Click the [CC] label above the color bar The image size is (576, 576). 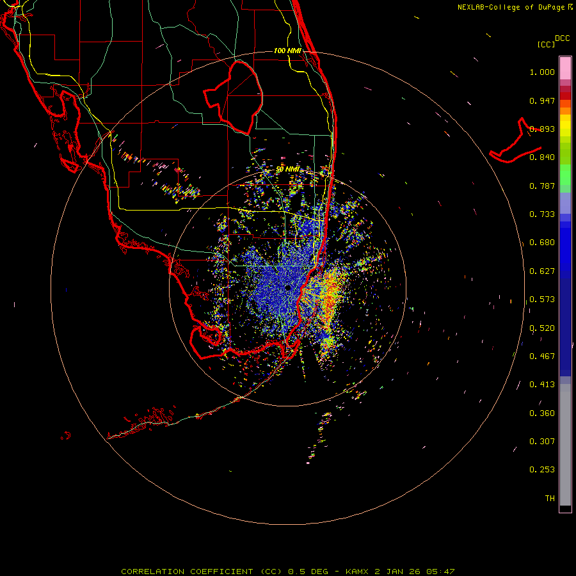[546, 44]
